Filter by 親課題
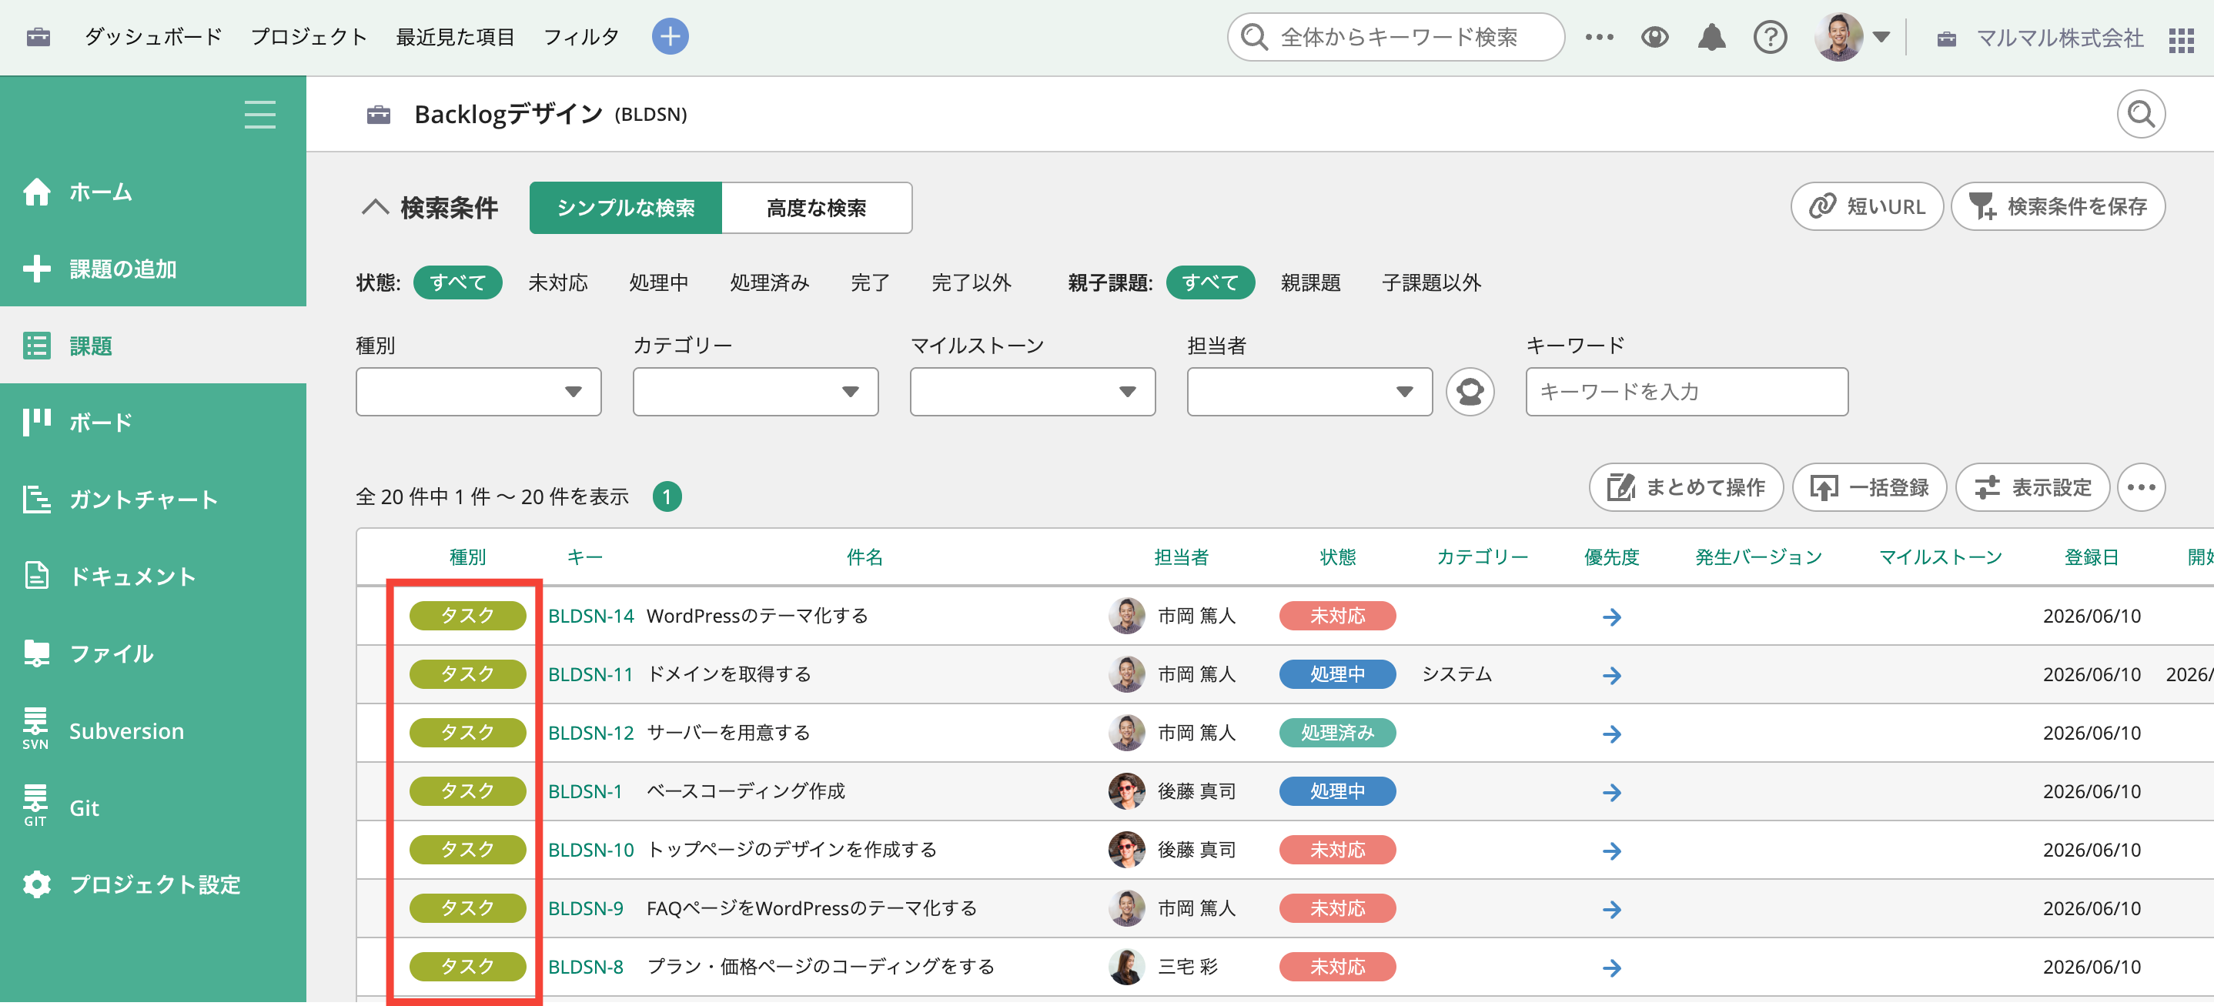 (1309, 282)
